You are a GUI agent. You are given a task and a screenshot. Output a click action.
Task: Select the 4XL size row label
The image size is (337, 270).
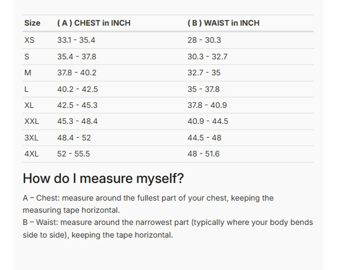click(x=31, y=154)
